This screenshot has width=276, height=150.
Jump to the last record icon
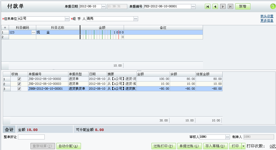coord(230,7)
